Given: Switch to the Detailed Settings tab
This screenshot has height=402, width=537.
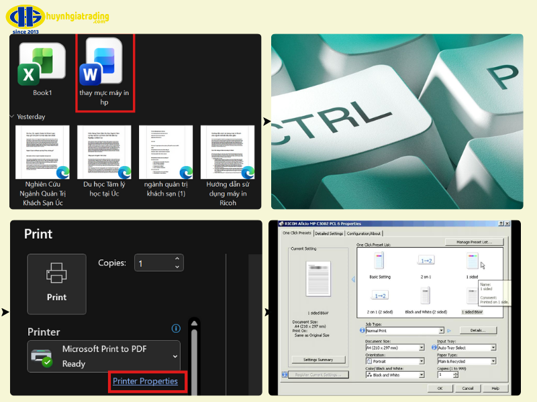Looking at the screenshot, I should click(329, 233).
